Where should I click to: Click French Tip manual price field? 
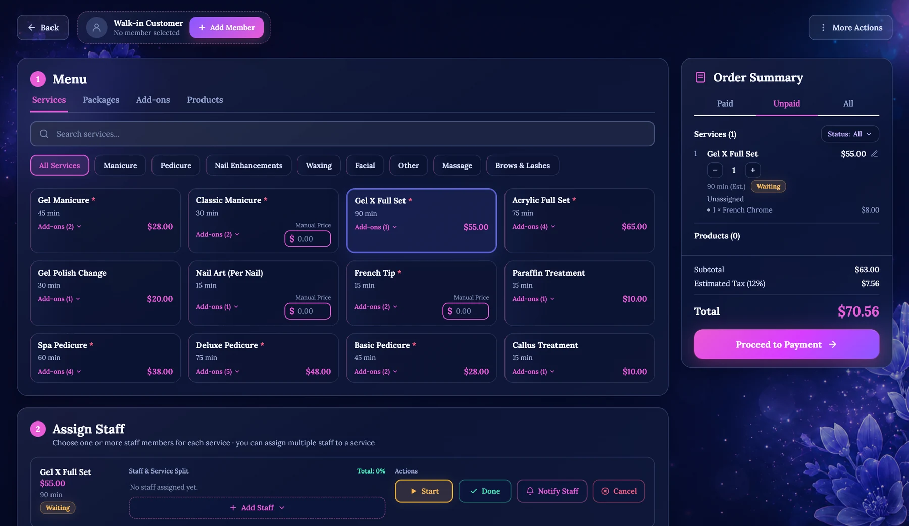coord(466,311)
